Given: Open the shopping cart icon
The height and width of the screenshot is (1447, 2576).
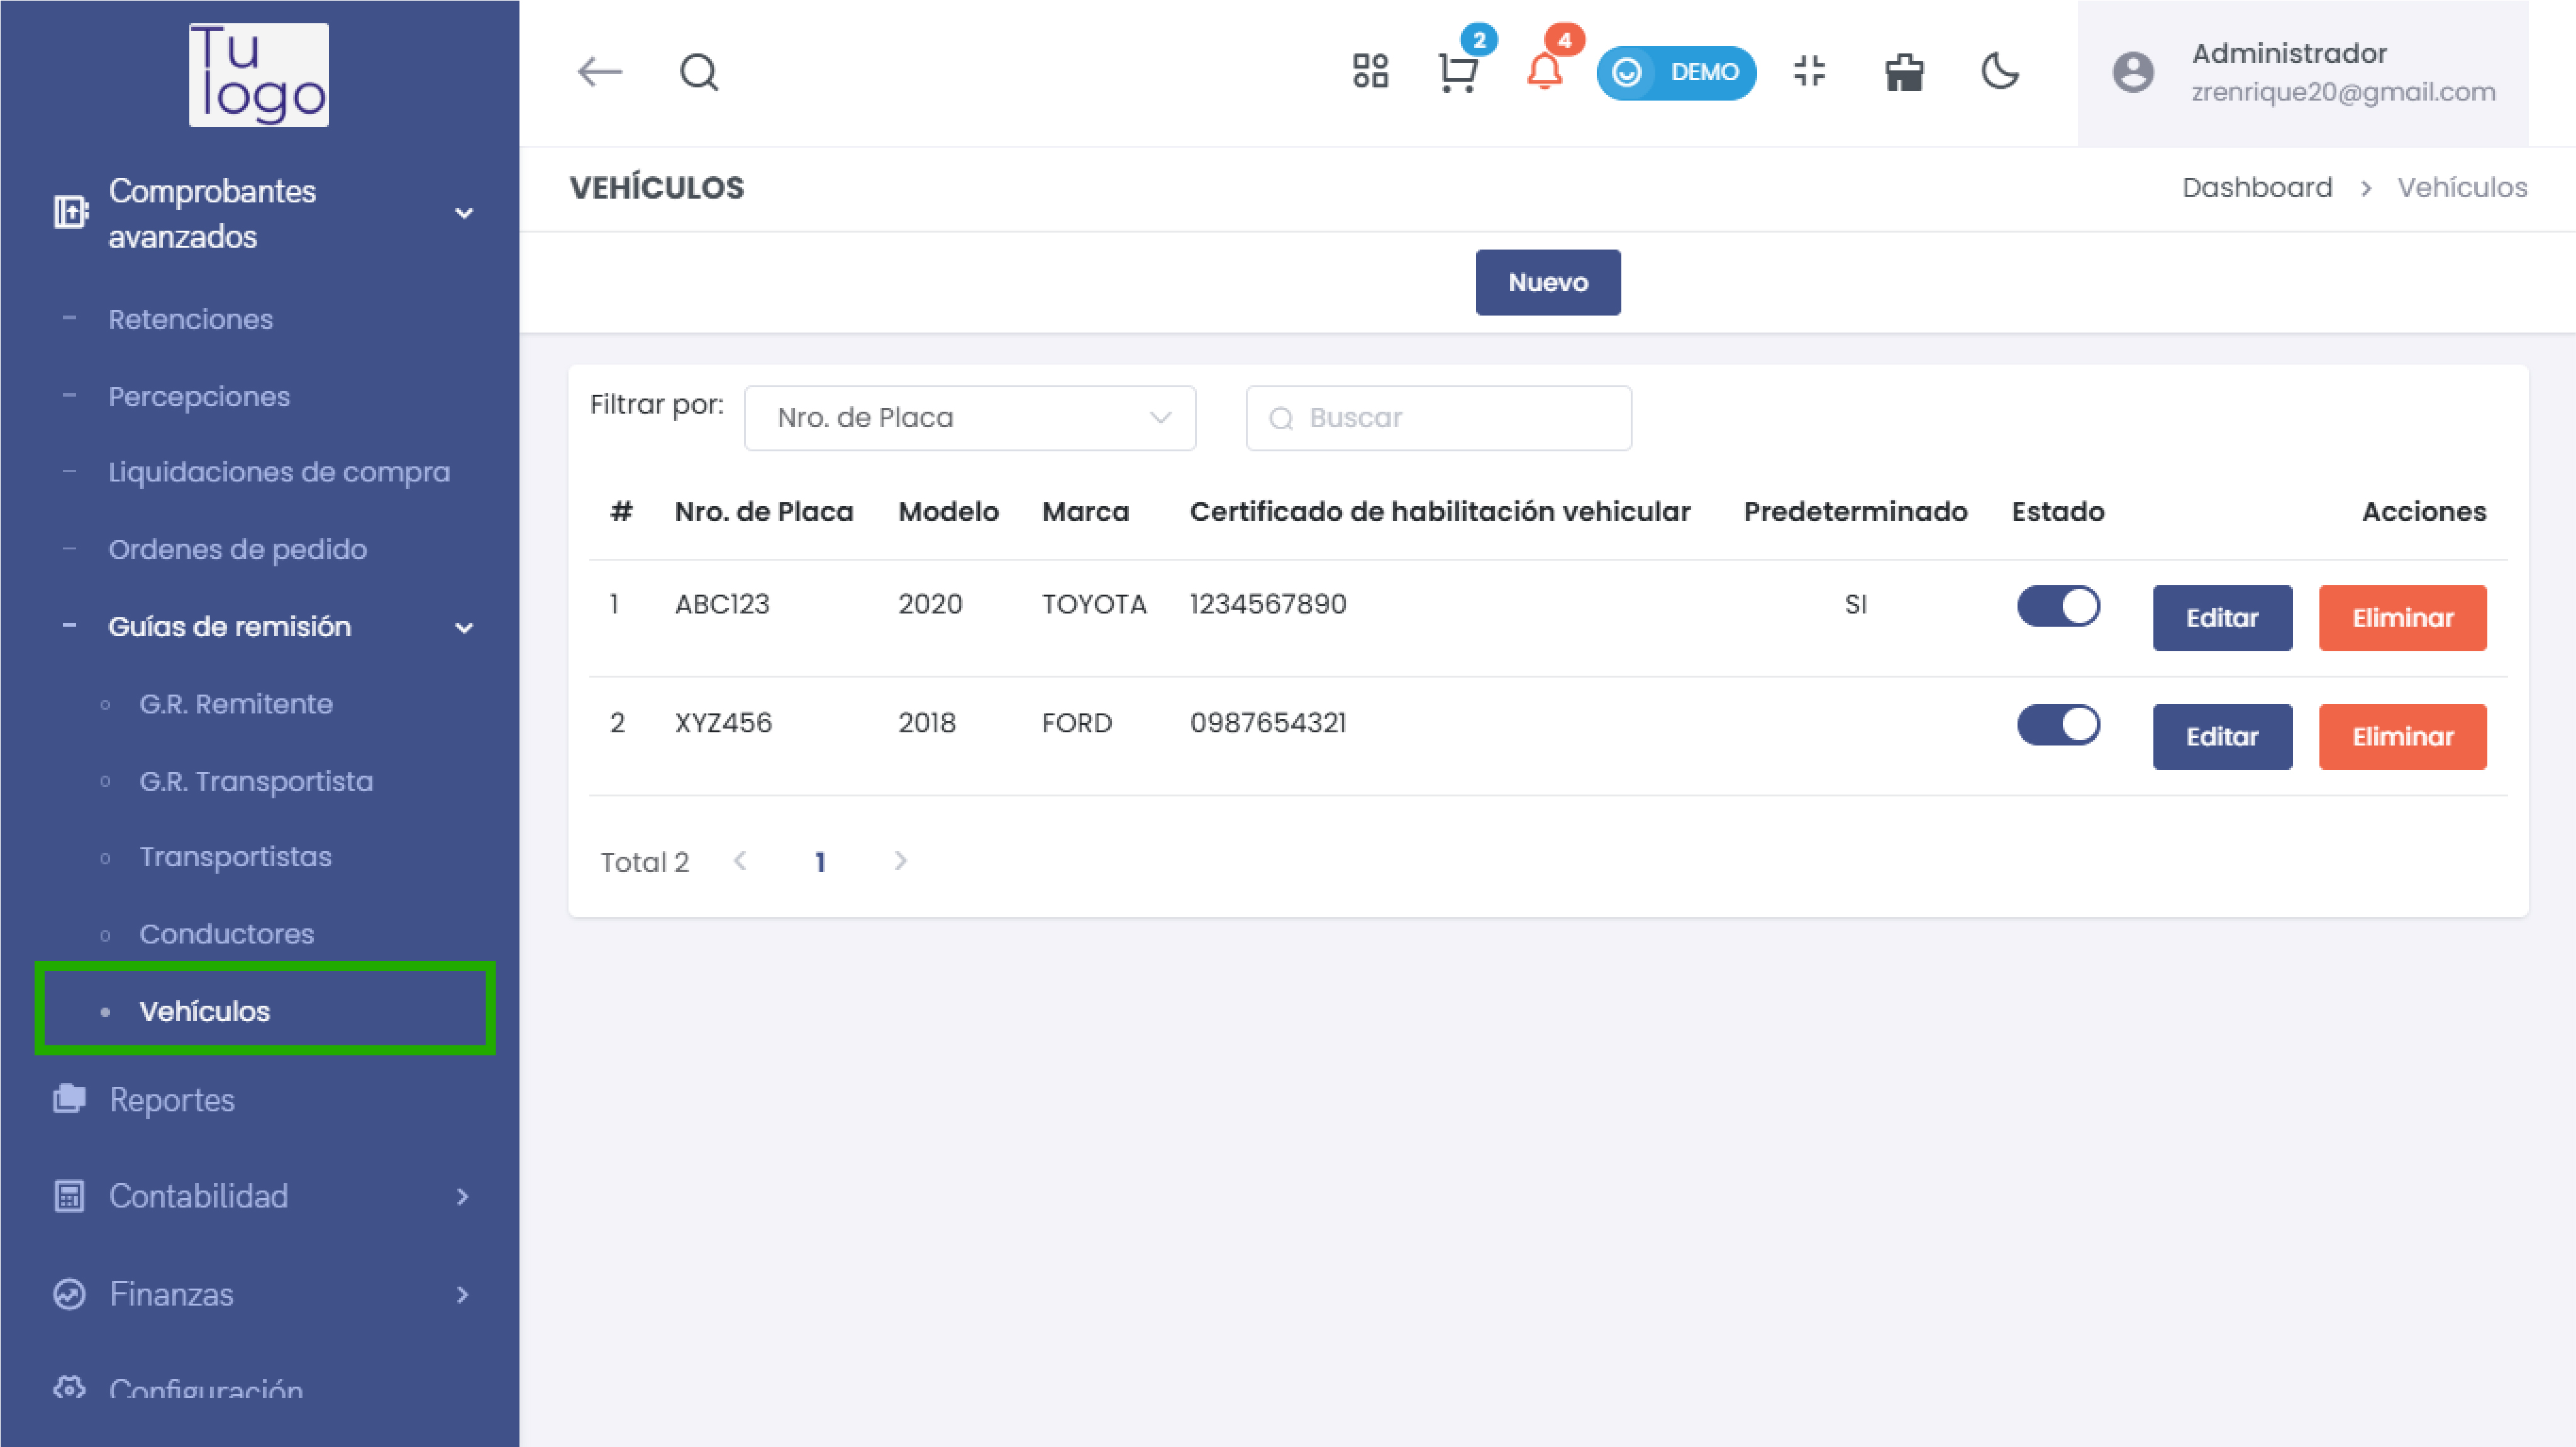Looking at the screenshot, I should pyautogui.click(x=1457, y=73).
